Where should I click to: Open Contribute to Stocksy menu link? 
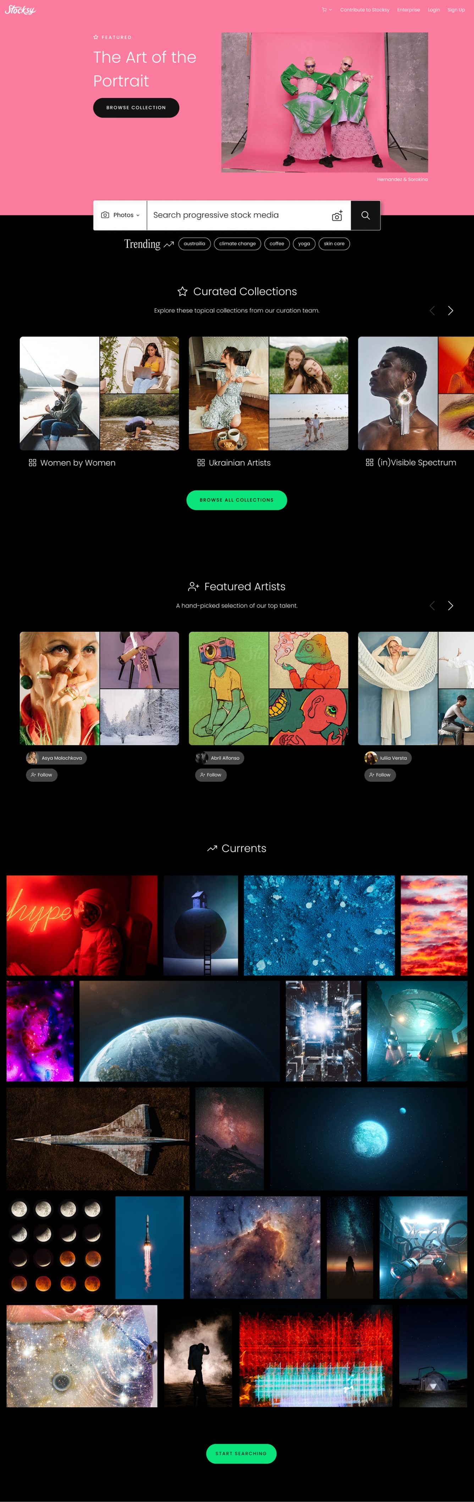[x=364, y=10]
